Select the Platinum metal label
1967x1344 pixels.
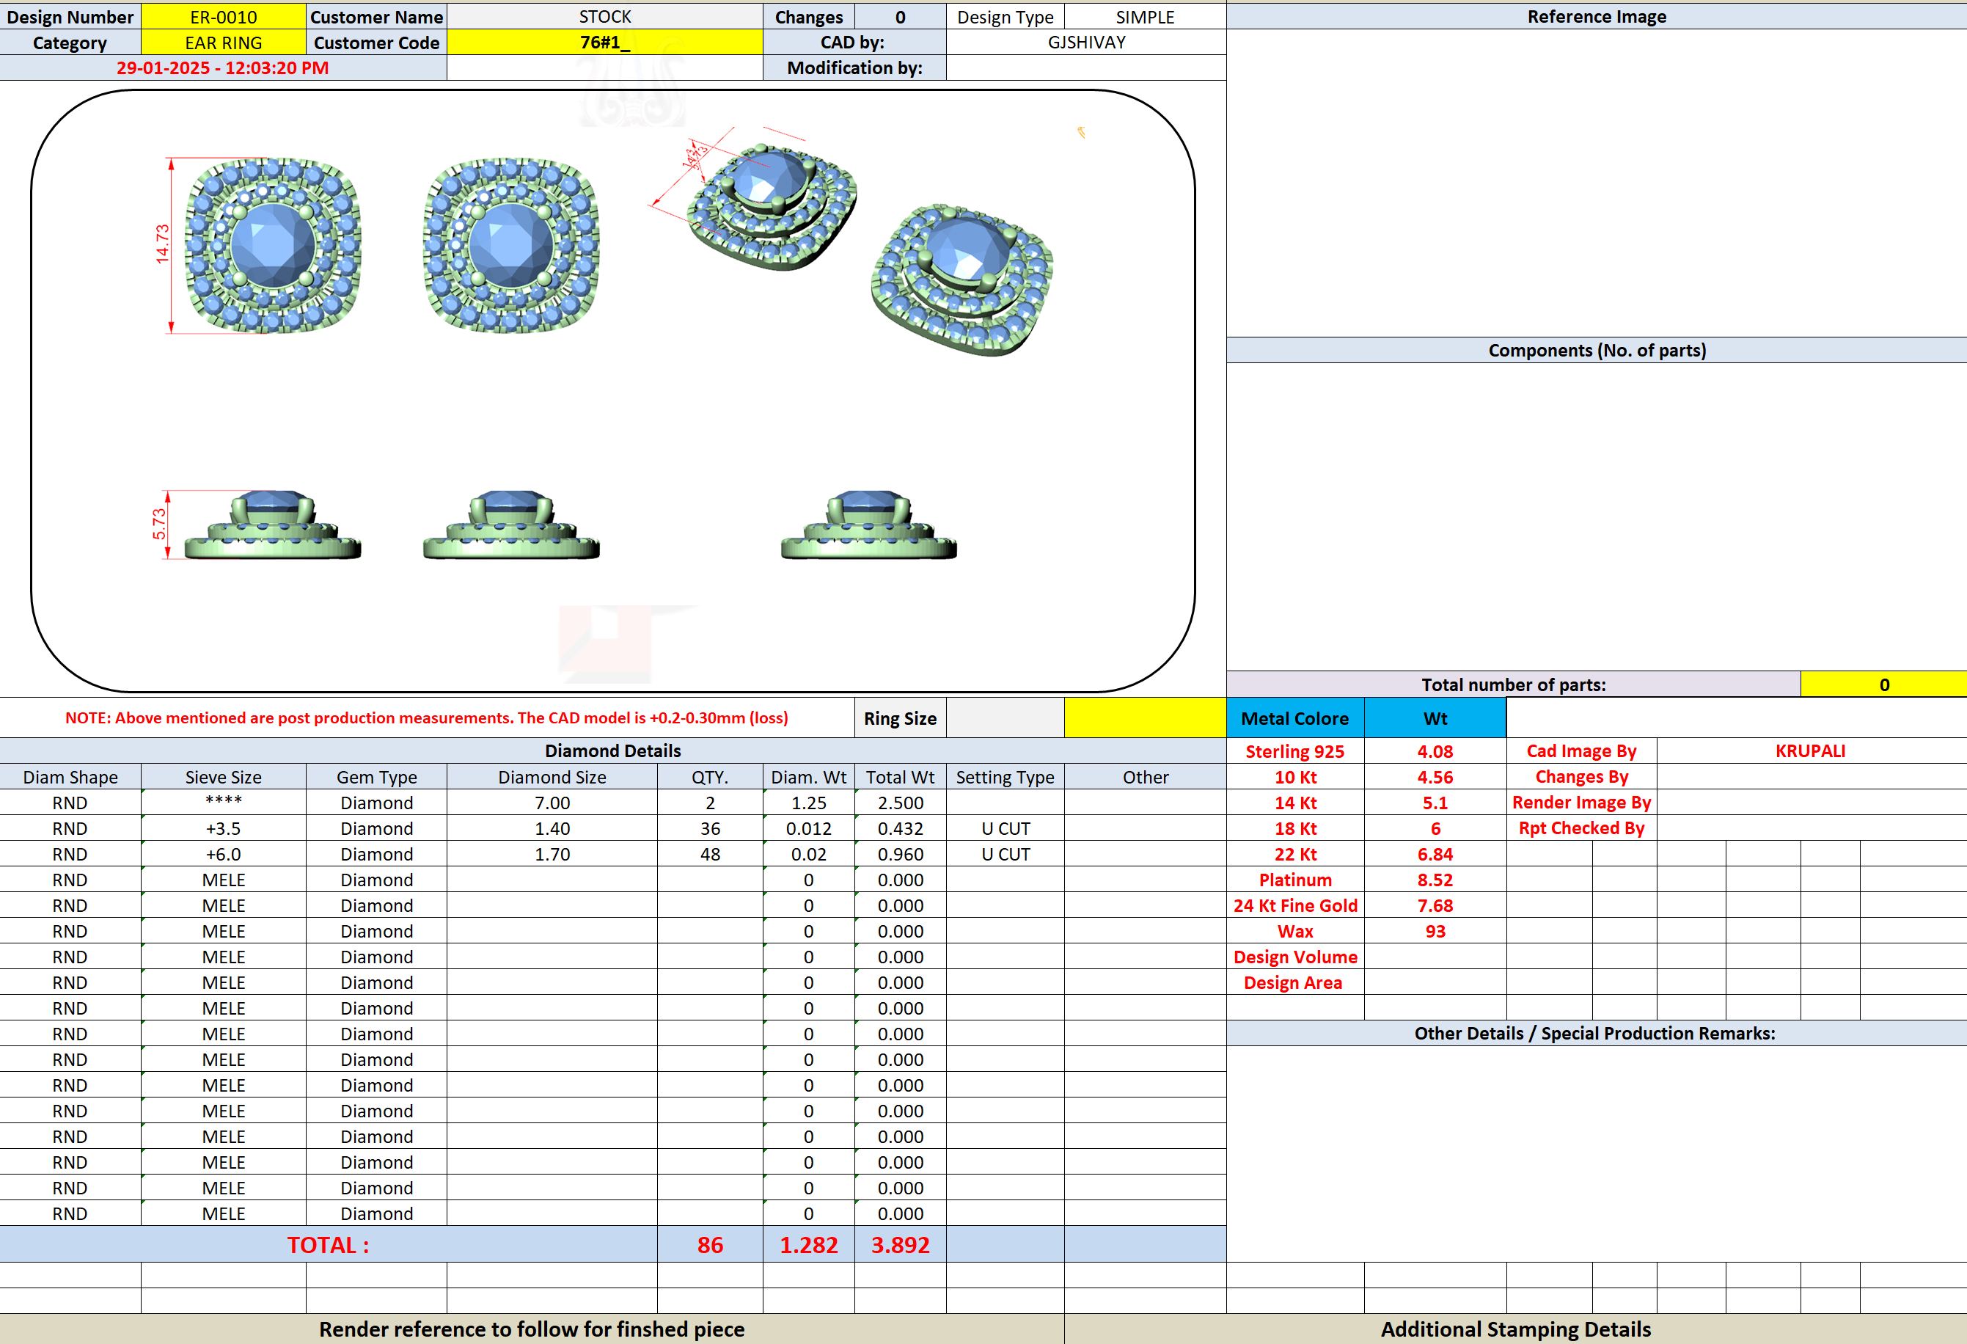(1295, 879)
